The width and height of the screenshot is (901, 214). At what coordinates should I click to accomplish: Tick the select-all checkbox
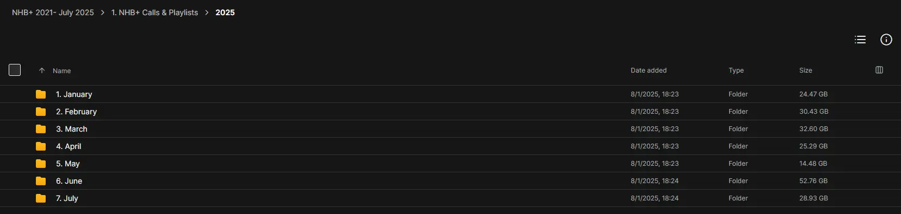point(15,70)
